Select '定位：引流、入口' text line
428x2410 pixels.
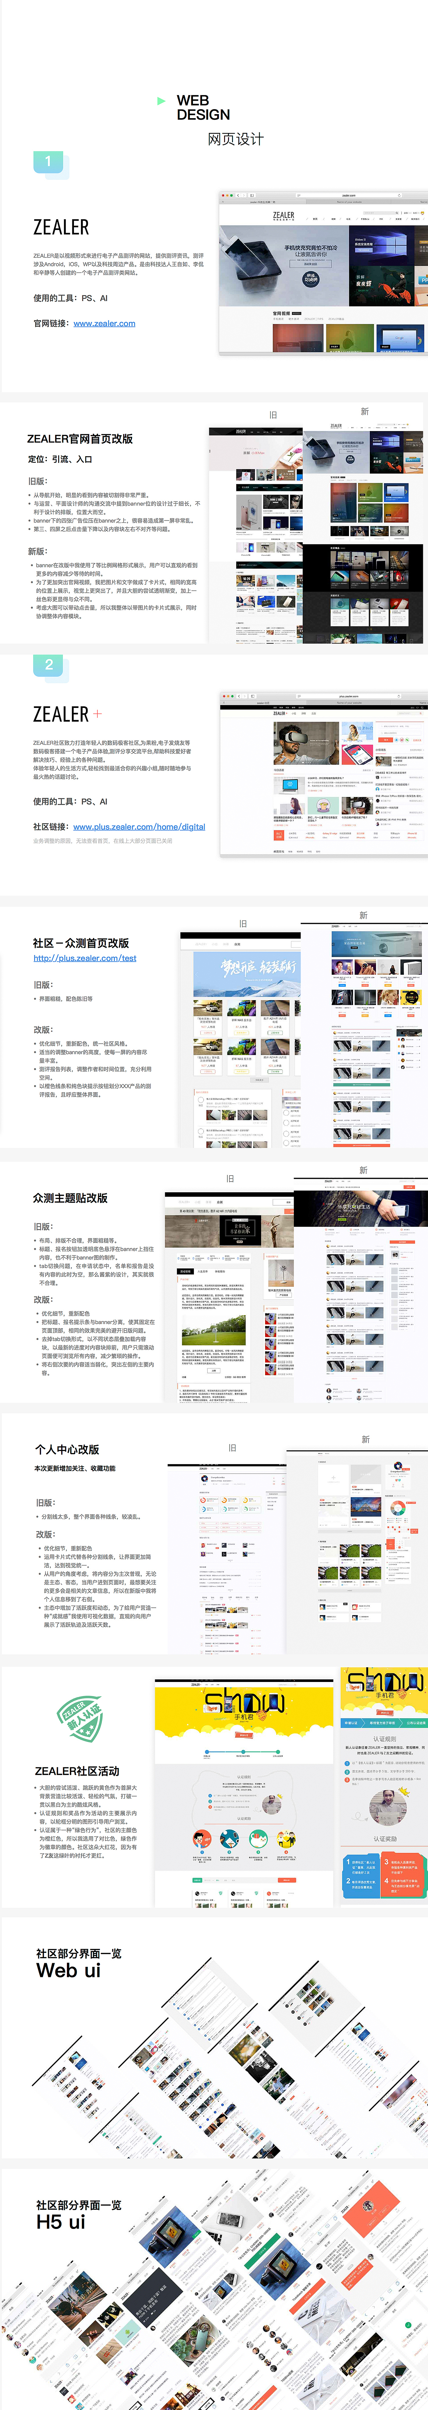click(x=60, y=459)
